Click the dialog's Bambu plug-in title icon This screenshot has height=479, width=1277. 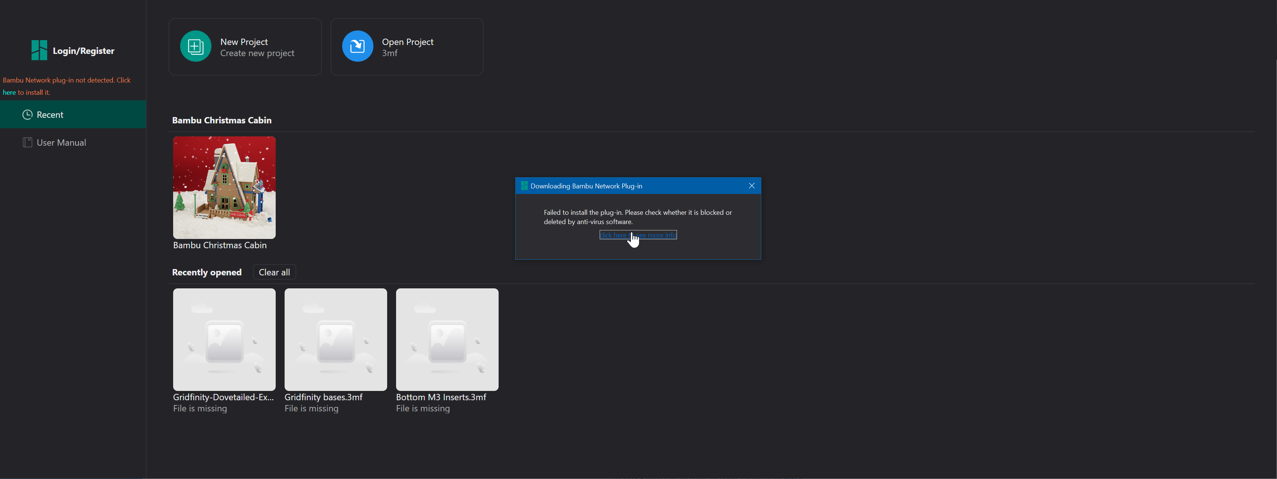point(524,185)
